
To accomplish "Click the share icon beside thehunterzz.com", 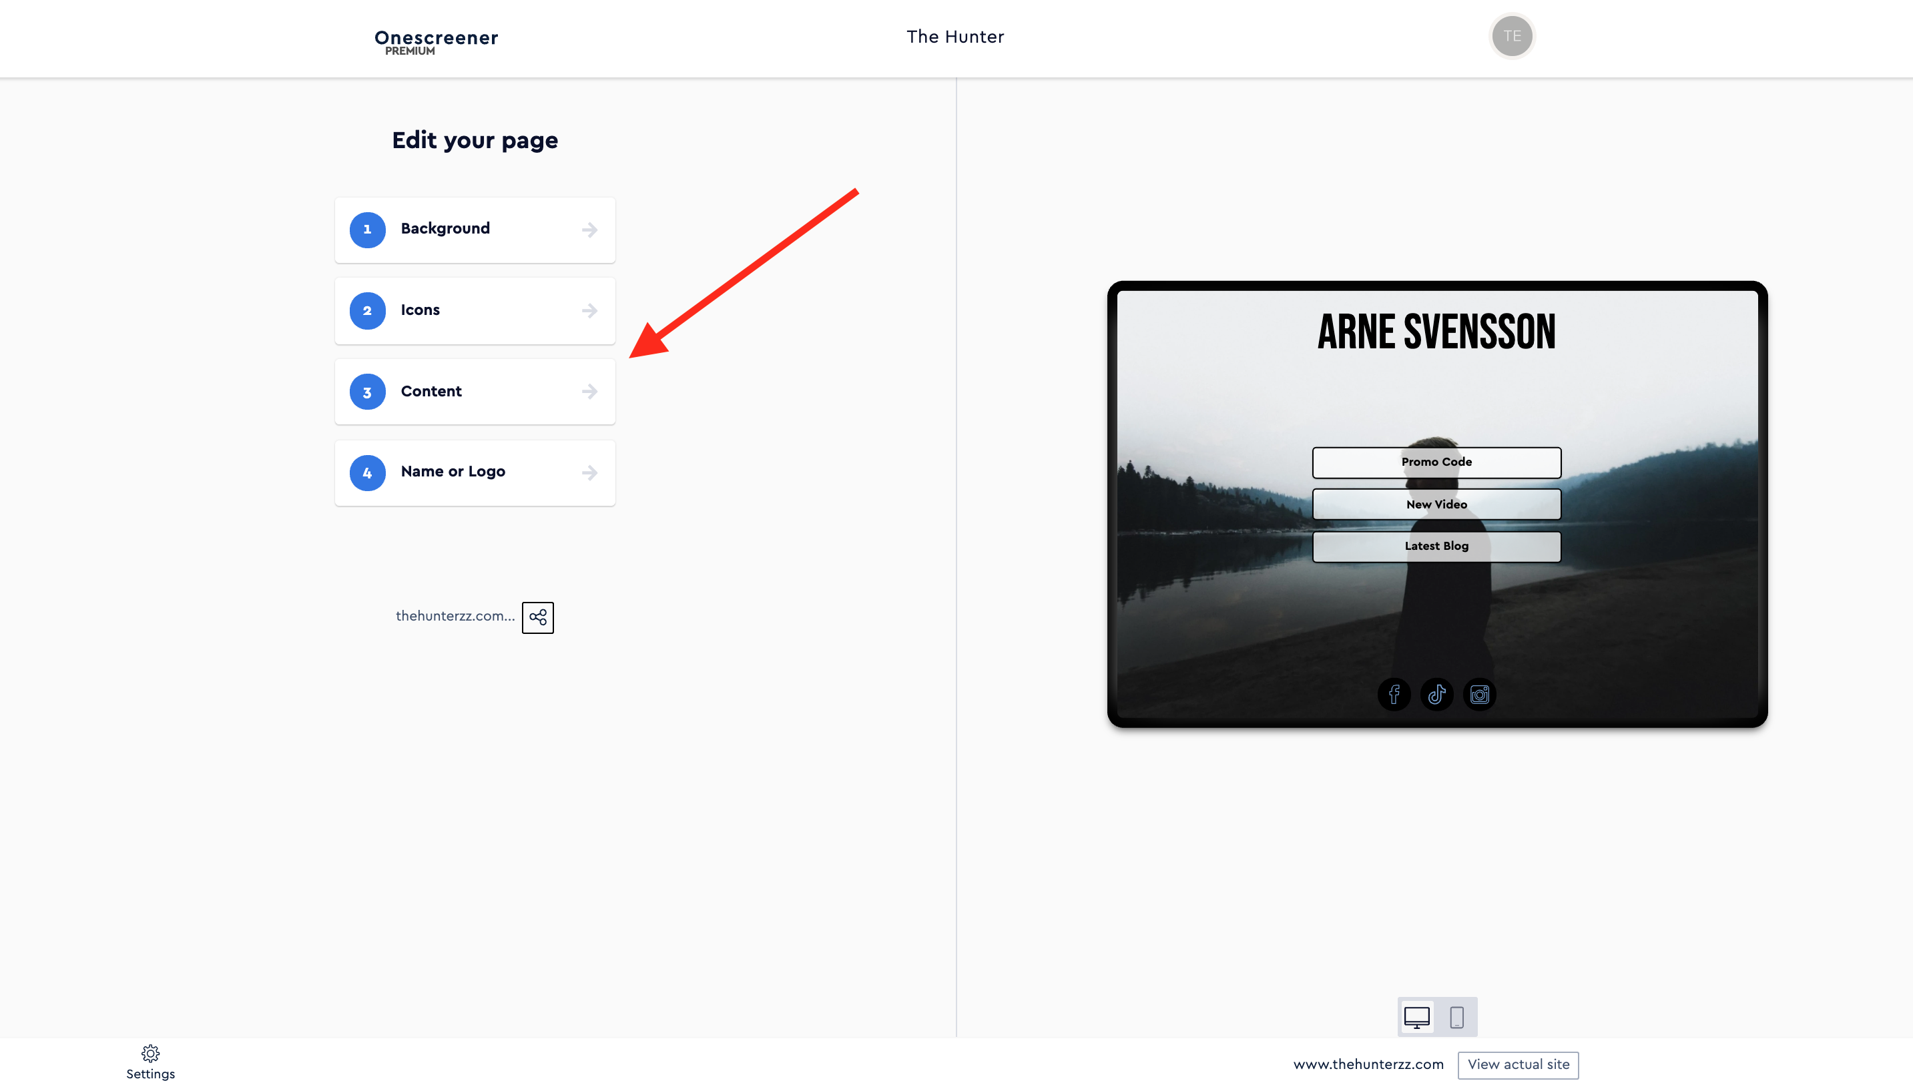I will 537,617.
